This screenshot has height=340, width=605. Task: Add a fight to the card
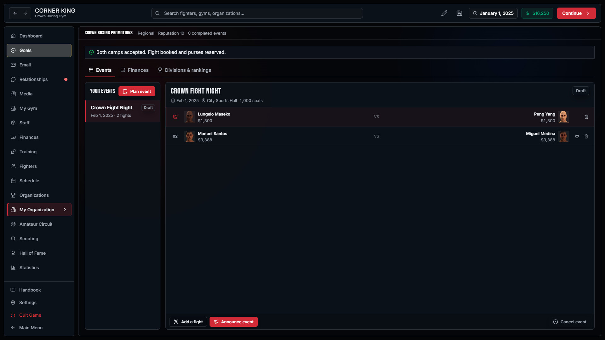pyautogui.click(x=188, y=322)
